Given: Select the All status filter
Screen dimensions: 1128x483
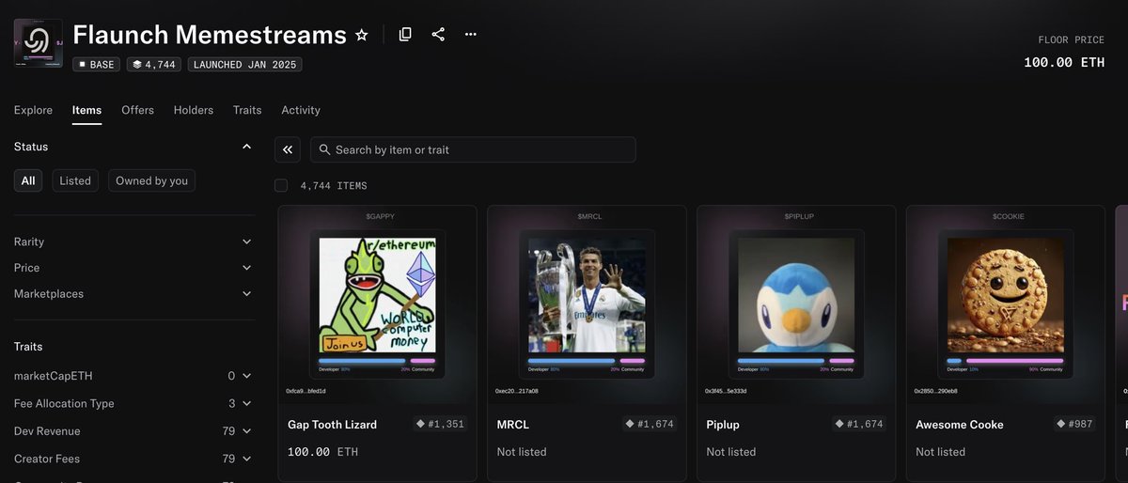Looking at the screenshot, I should pyautogui.click(x=28, y=180).
